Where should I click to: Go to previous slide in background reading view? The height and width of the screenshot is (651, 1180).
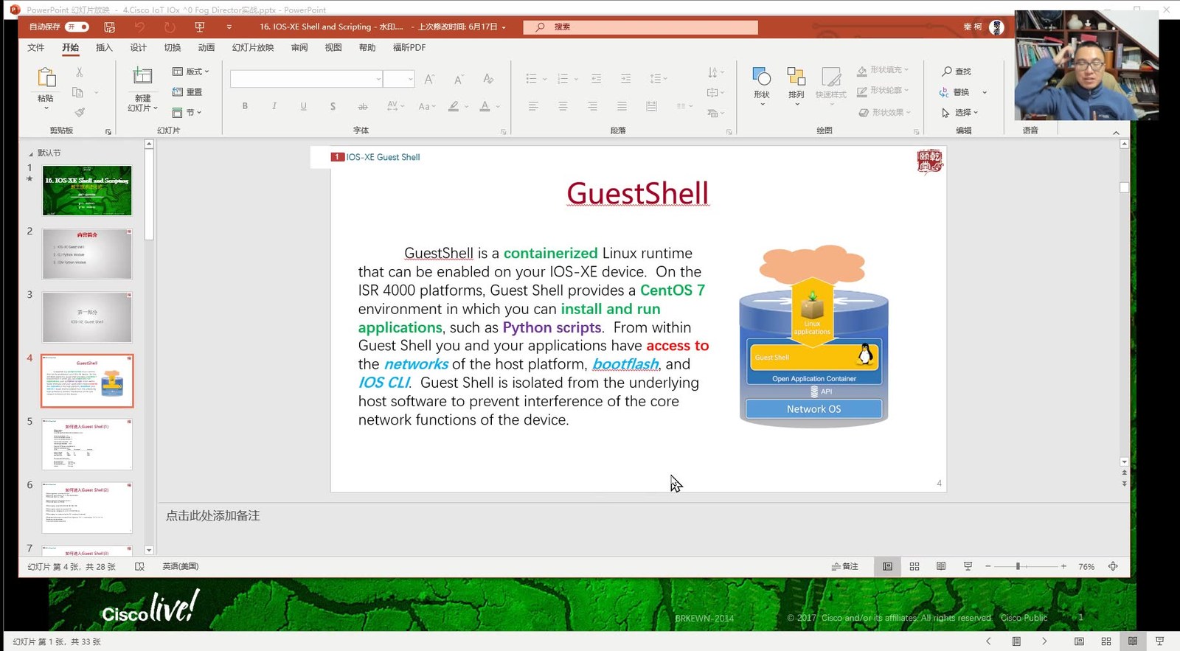(988, 641)
